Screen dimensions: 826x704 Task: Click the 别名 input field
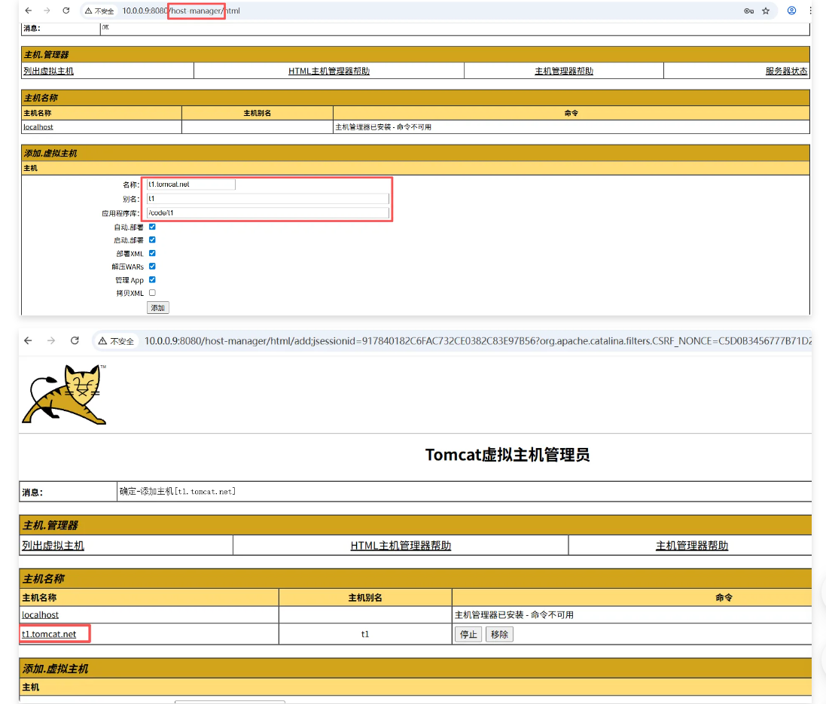(267, 199)
